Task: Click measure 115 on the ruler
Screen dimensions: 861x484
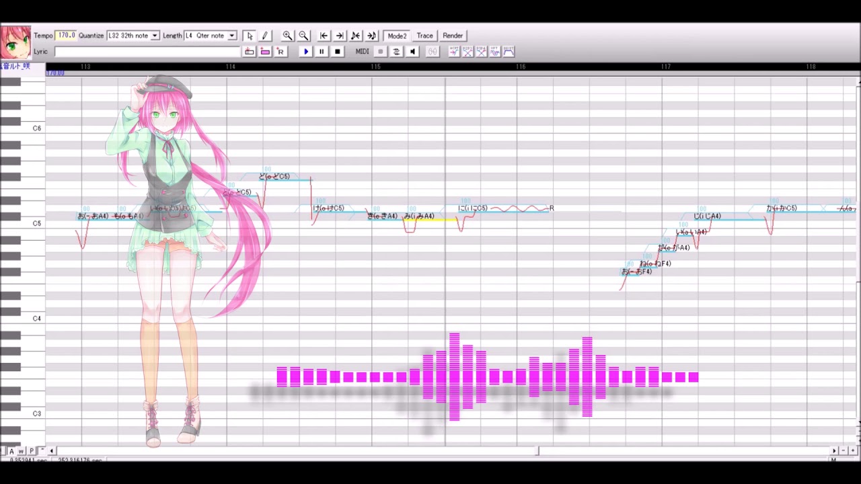Action: tap(375, 67)
